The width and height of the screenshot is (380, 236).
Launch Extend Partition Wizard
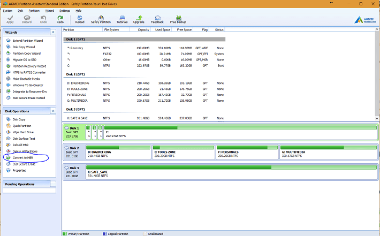tap(28, 41)
